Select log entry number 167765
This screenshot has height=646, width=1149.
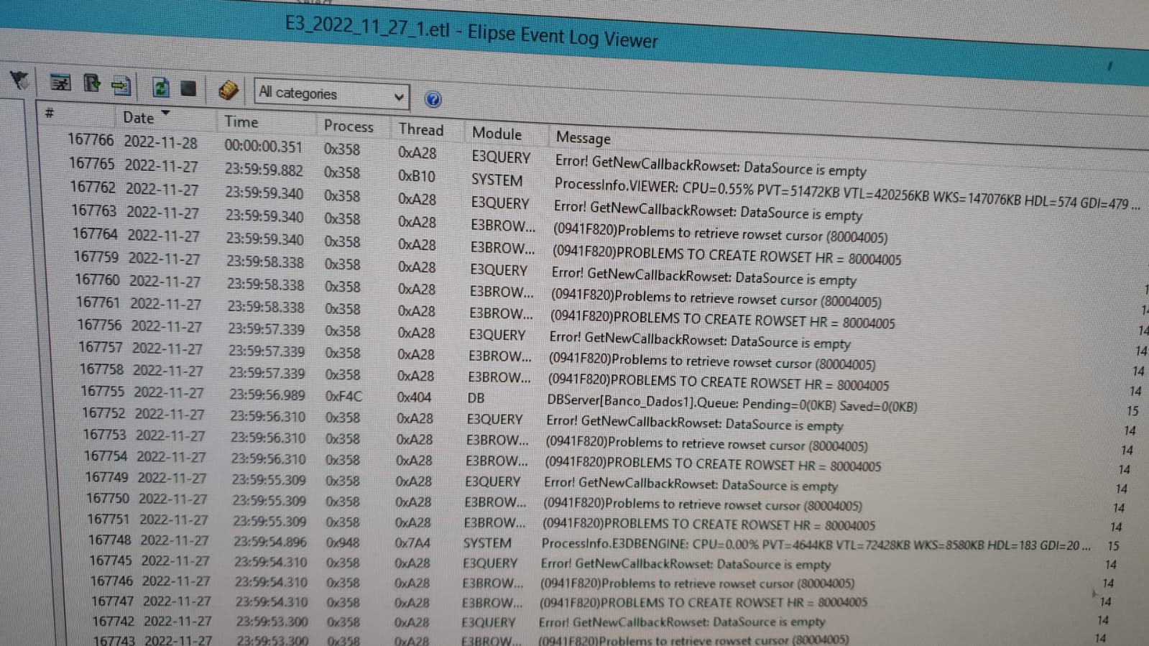point(92,163)
